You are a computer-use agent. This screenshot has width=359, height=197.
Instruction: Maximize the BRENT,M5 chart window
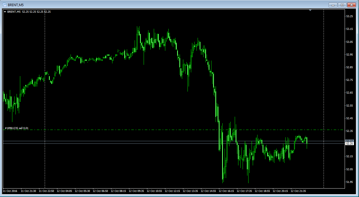coord(342,5)
